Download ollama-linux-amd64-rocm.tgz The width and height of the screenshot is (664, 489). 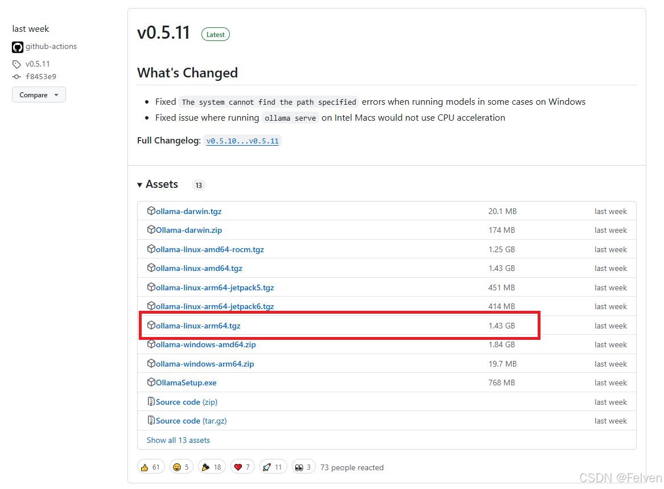pyautogui.click(x=209, y=249)
